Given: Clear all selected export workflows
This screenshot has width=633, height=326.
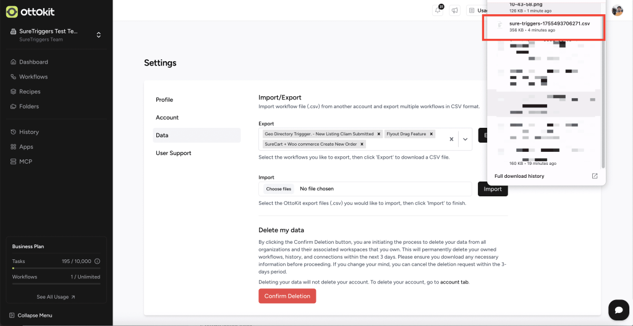Looking at the screenshot, I should [x=451, y=139].
